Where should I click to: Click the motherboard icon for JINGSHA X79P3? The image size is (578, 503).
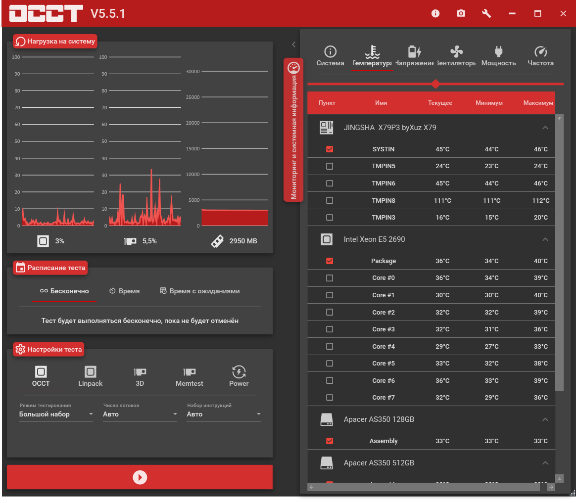(x=326, y=128)
